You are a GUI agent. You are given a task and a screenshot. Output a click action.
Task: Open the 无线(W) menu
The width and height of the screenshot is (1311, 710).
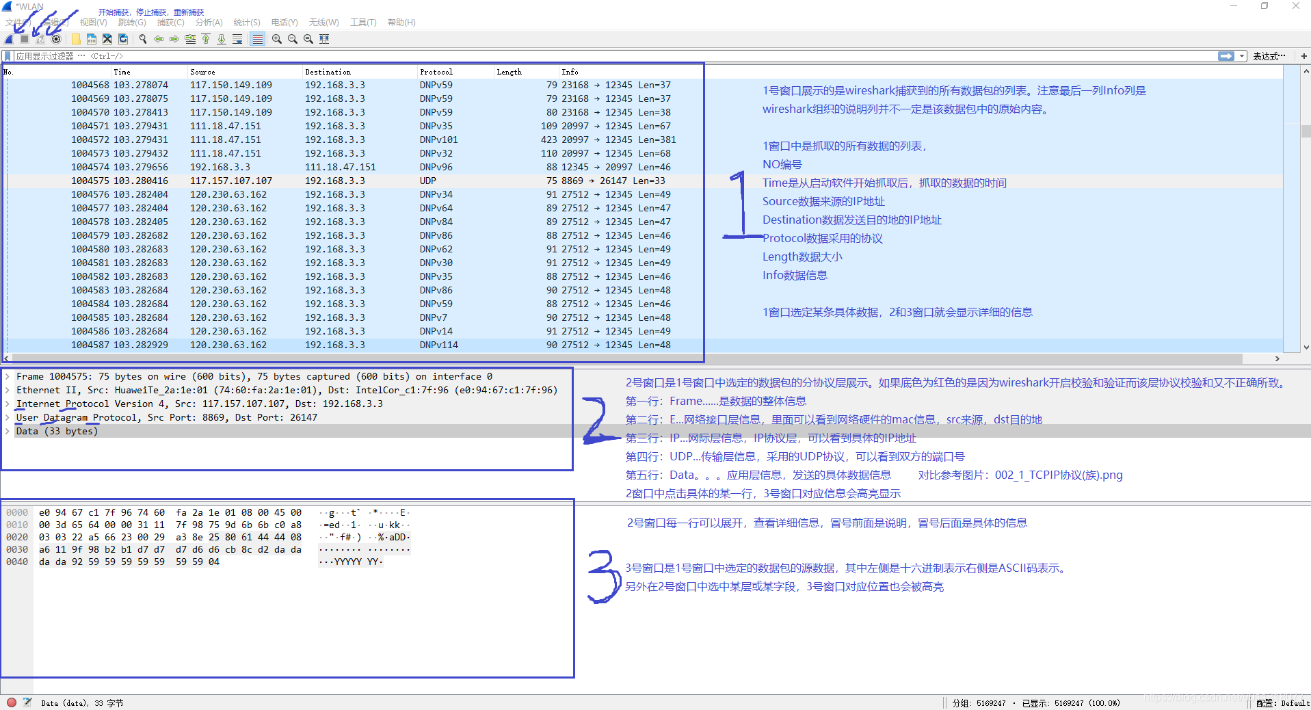(324, 23)
